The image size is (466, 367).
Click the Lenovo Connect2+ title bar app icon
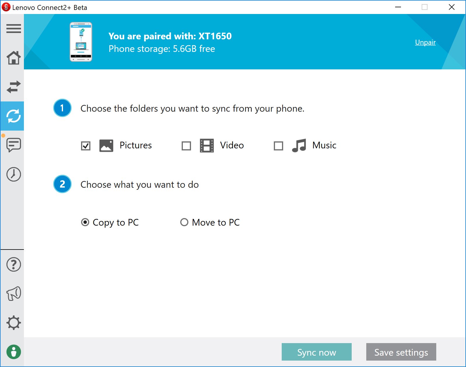[6, 7]
